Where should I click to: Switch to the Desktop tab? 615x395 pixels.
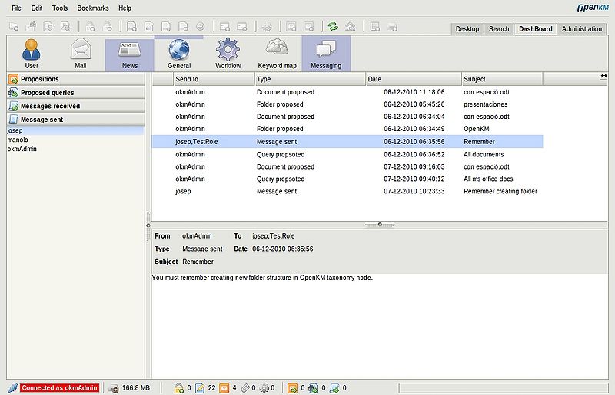(x=467, y=29)
